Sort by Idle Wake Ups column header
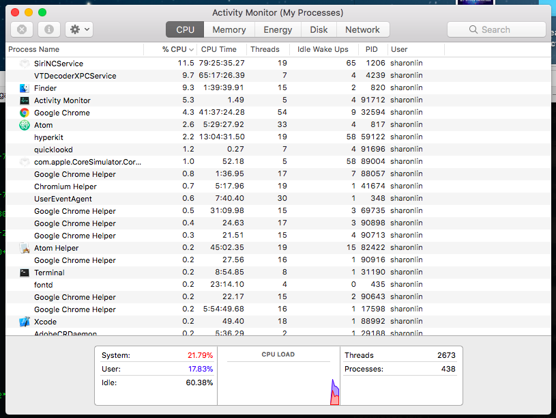This screenshot has width=556, height=418. click(324, 49)
